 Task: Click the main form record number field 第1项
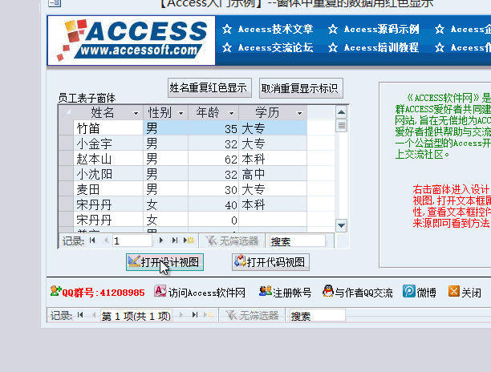[x=136, y=316]
